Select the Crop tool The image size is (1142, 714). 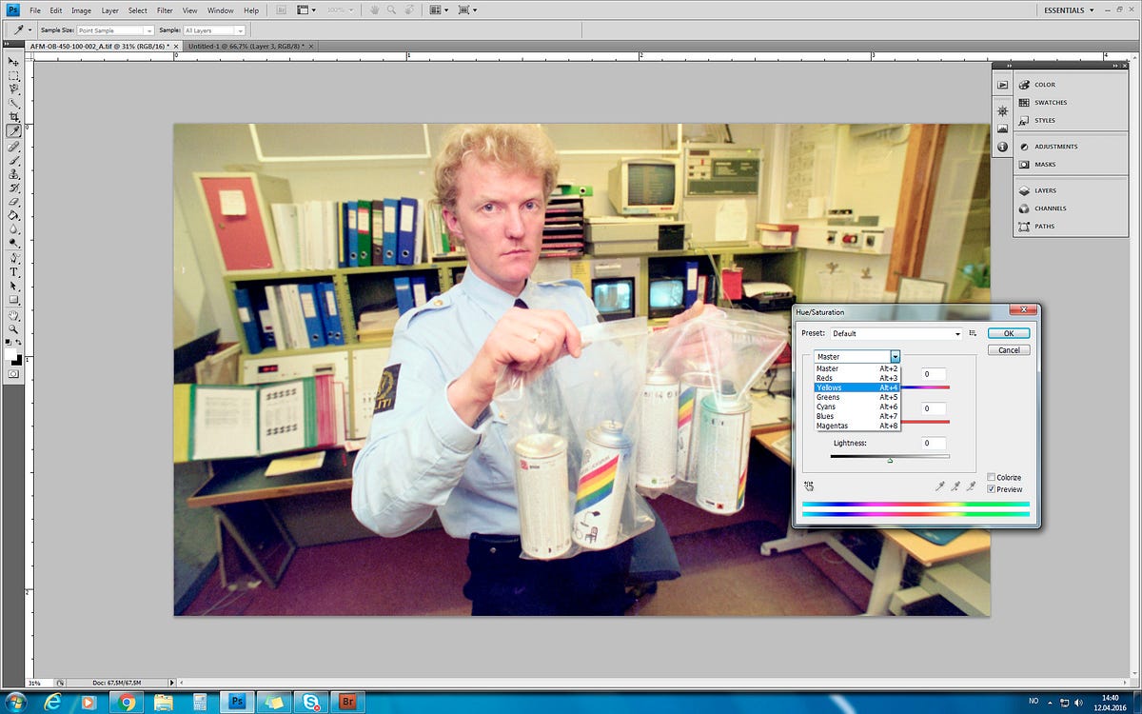pyautogui.click(x=14, y=116)
